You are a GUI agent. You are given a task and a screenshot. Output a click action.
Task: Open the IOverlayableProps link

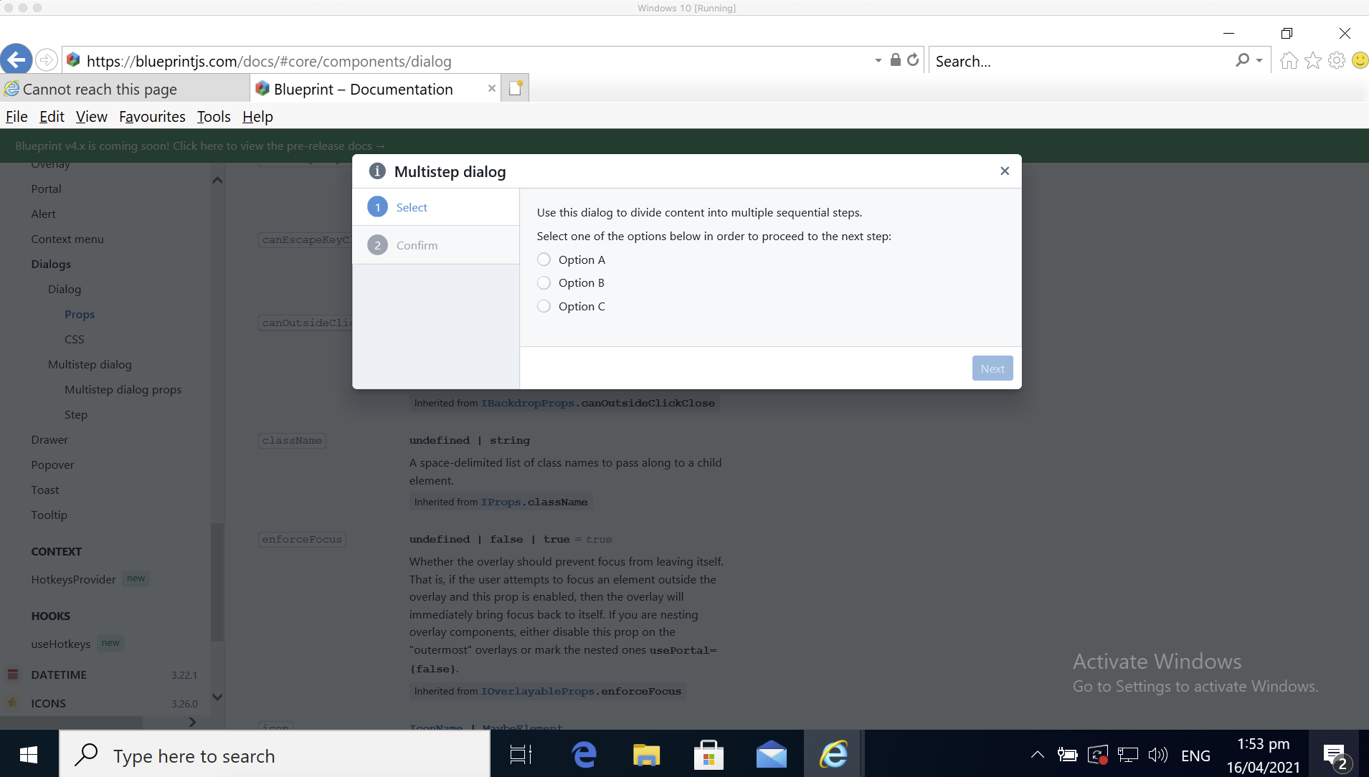coord(538,691)
